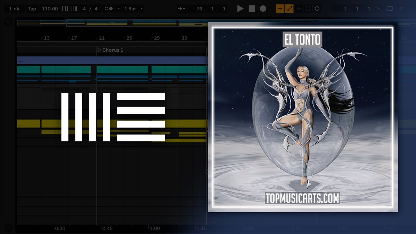Click bar 13 in the beat ruler
Screen dimensions: 416x234
pyautogui.click(x=46, y=38)
